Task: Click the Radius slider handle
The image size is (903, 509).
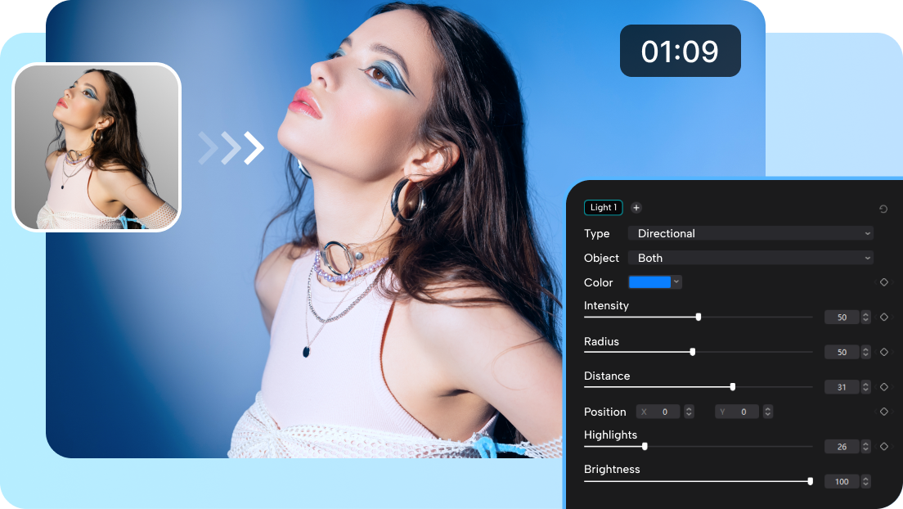Action: [693, 352]
